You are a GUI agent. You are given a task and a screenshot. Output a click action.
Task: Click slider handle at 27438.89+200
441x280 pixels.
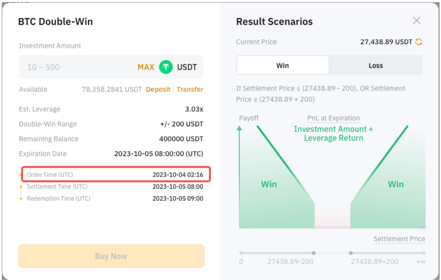(350, 253)
